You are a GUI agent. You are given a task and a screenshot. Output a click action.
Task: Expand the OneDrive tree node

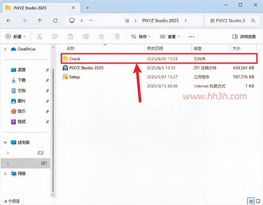5,49
